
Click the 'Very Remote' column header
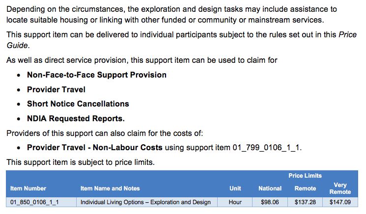click(340, 188)
